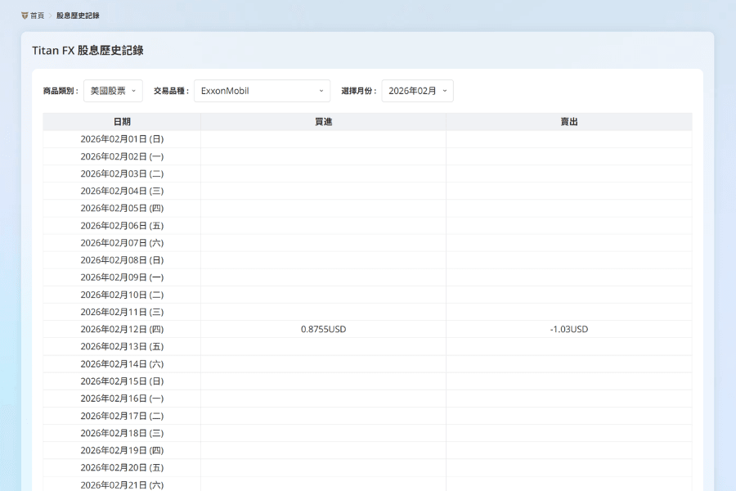The image size is (736, 491).
Task: Click the 股息歷史記錄 breadcrumb item
Action: tap(78, 16)
